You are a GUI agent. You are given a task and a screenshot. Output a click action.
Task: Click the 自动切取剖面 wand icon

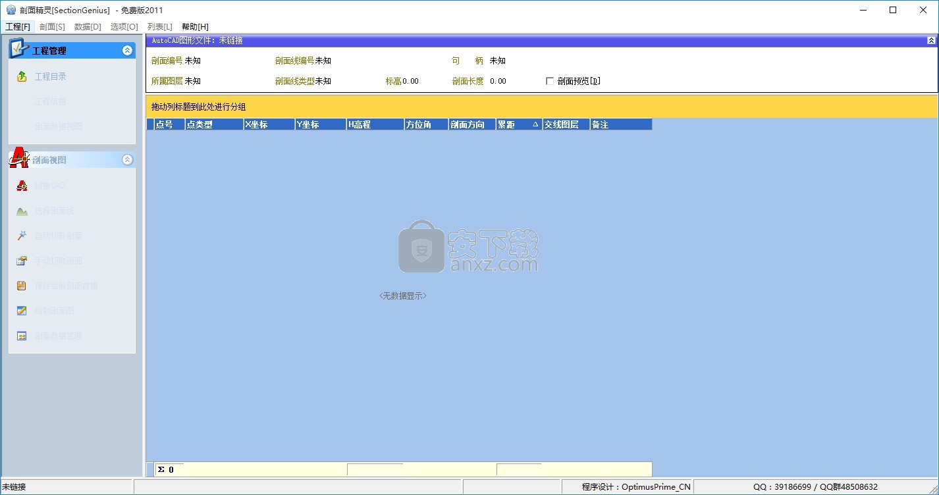[22, 236]
